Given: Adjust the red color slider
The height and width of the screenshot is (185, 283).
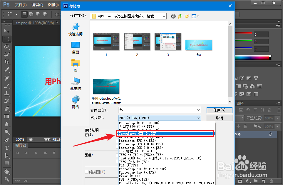Looking at the screenshot, I should click(x=243, y=33).
